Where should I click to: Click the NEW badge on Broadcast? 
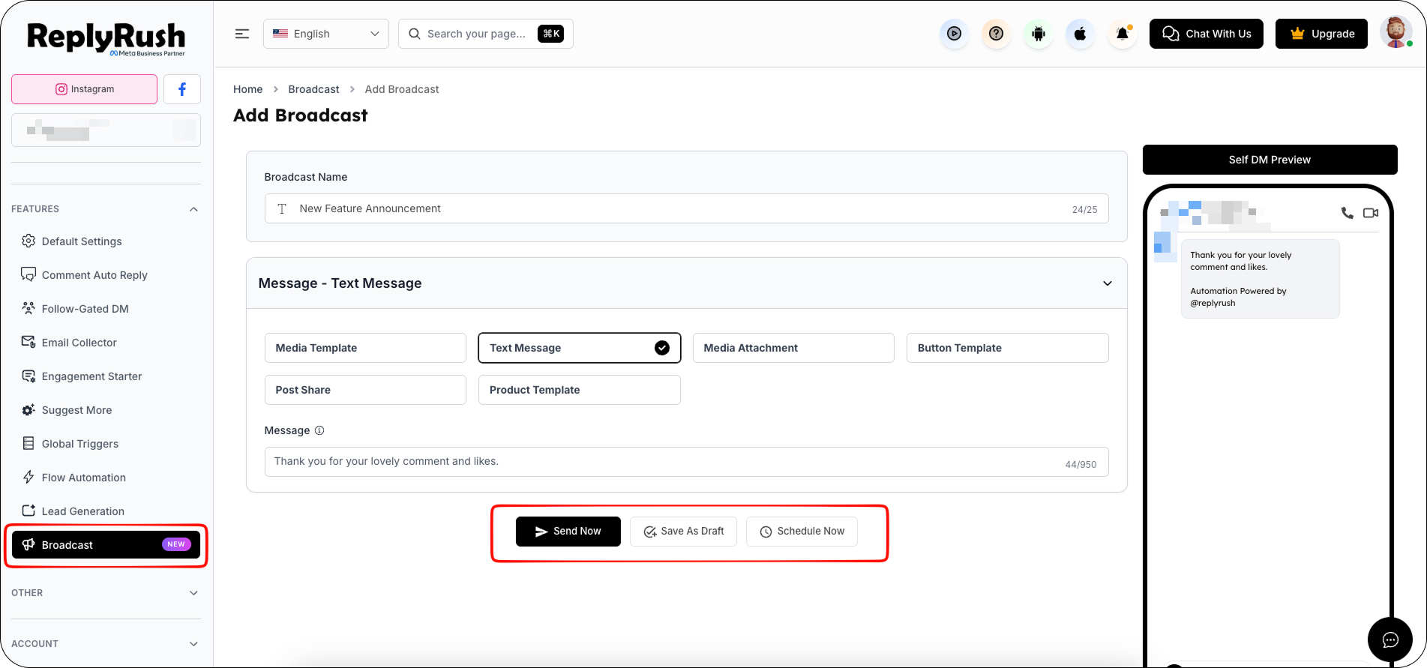tap(176, 544)
